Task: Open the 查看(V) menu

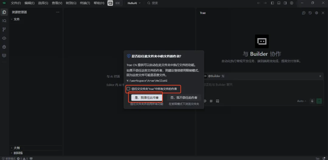Action: (57, 3)
